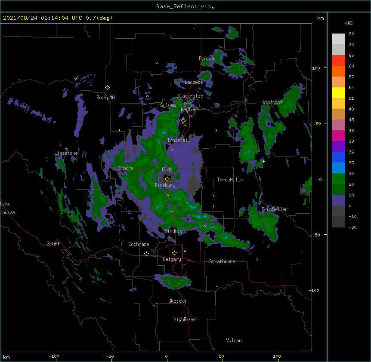The height and width of the screenshot is (362, 371).
Task: Click the Base_Reflectivity title
Action: [x=185, y=6]
